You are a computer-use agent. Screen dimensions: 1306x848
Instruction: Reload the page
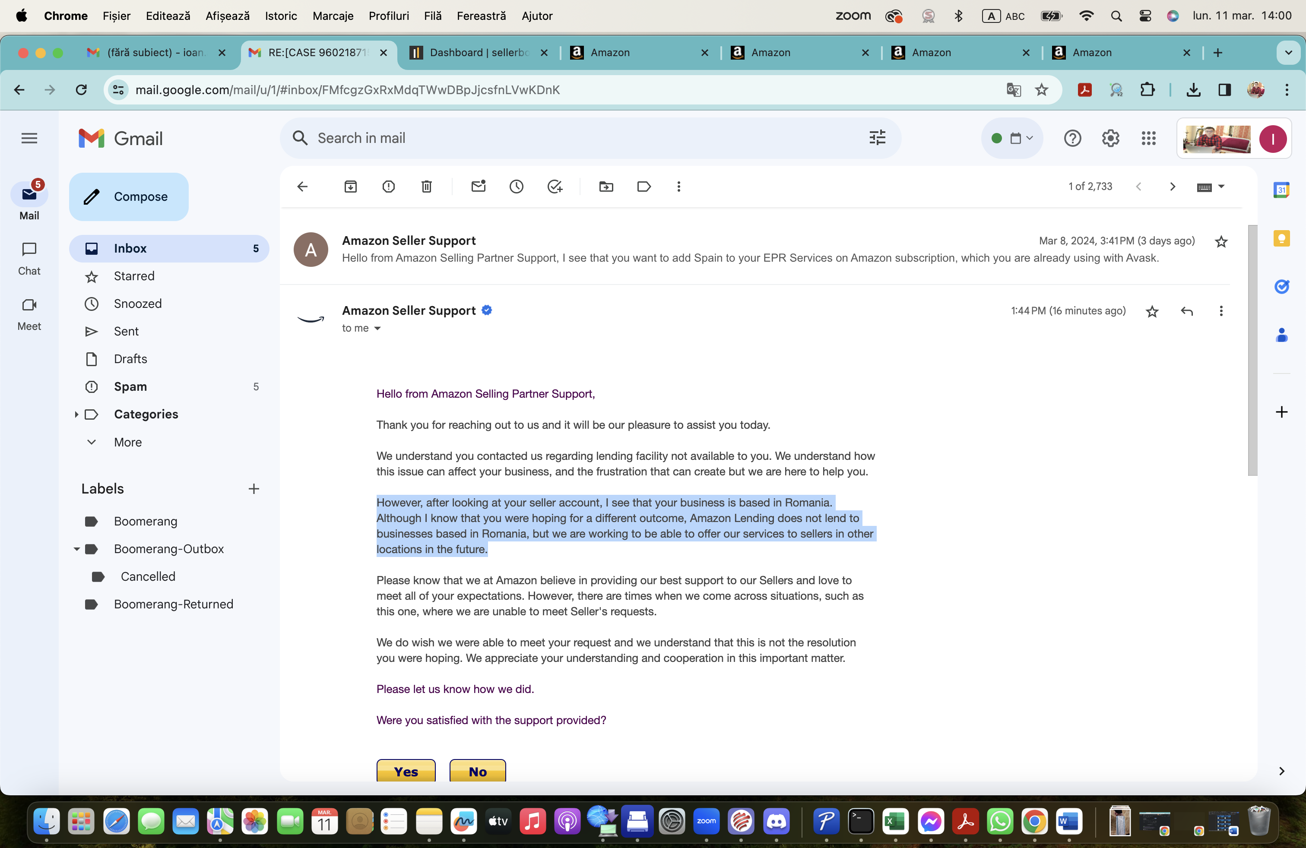click(x=81, y=89)
